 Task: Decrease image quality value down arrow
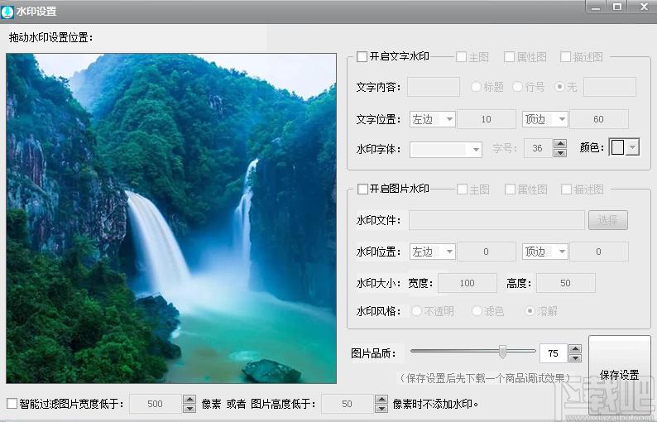coord(575,357)
